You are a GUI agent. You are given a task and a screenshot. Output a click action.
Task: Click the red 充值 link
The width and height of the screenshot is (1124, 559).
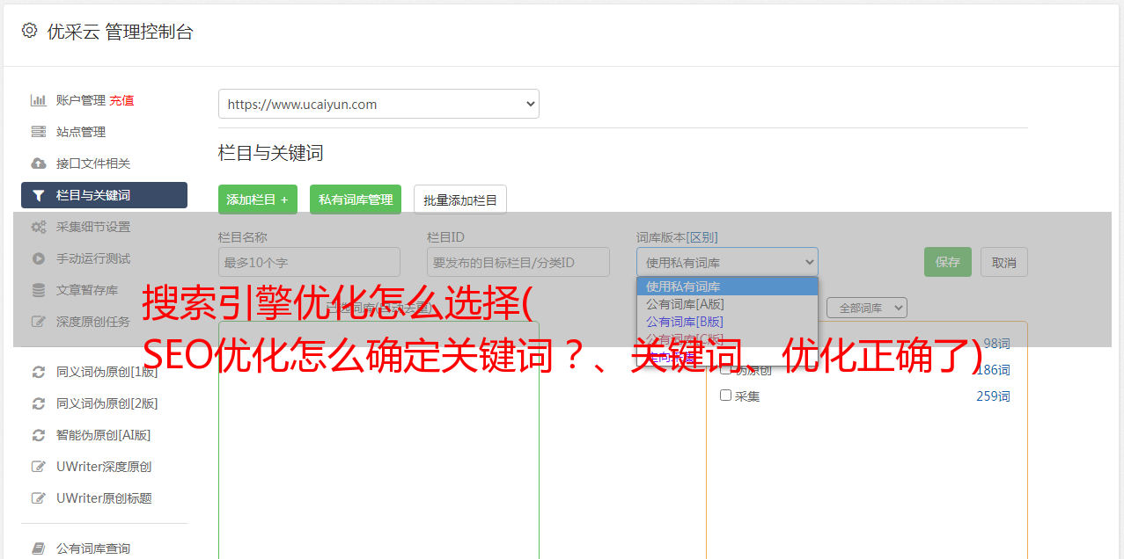pos(121,100)
